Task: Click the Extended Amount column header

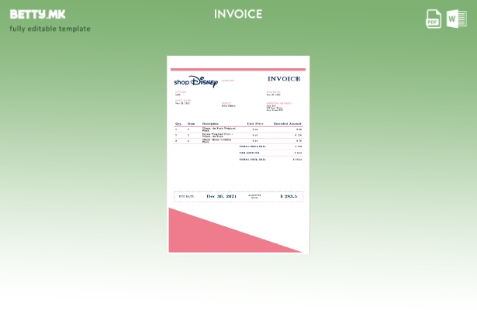Action: click(287, 123)
